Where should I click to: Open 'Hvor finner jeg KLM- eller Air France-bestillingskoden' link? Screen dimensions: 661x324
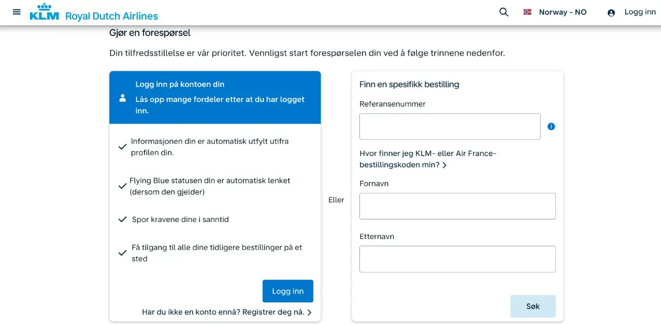(x=428, y=159)
